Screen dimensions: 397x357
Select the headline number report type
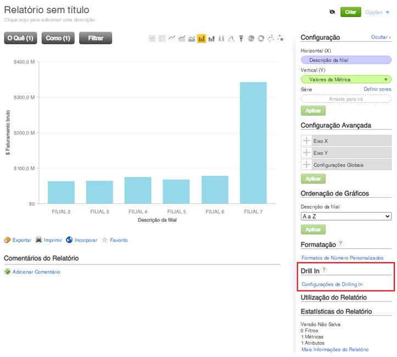(x=152, y=38)
